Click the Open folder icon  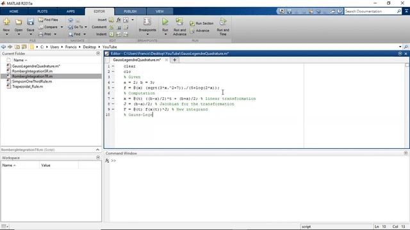click(19, 22)
